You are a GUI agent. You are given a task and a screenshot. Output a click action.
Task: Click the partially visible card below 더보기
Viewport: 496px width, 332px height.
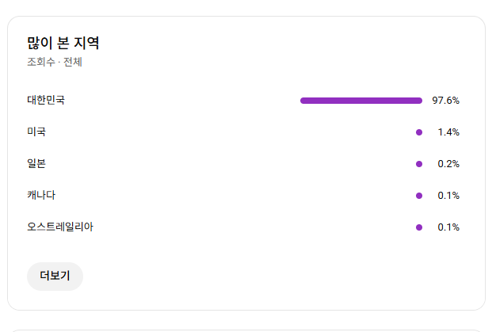(246, 330)
